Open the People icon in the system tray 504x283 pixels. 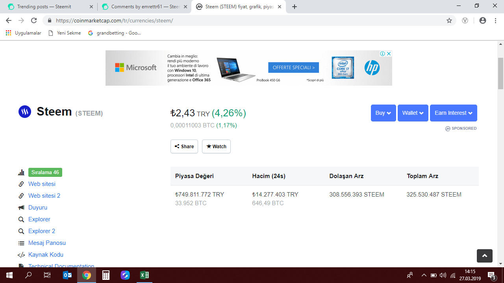410,275
